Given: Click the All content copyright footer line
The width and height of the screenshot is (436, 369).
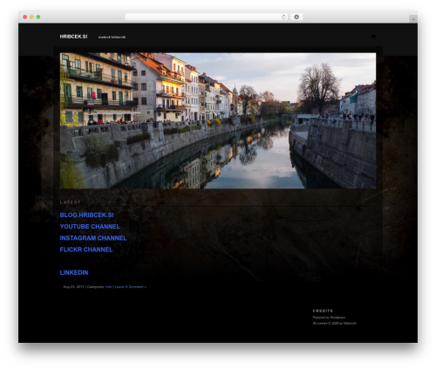Looking at the screenshot, I should click(x=335, y=323).
